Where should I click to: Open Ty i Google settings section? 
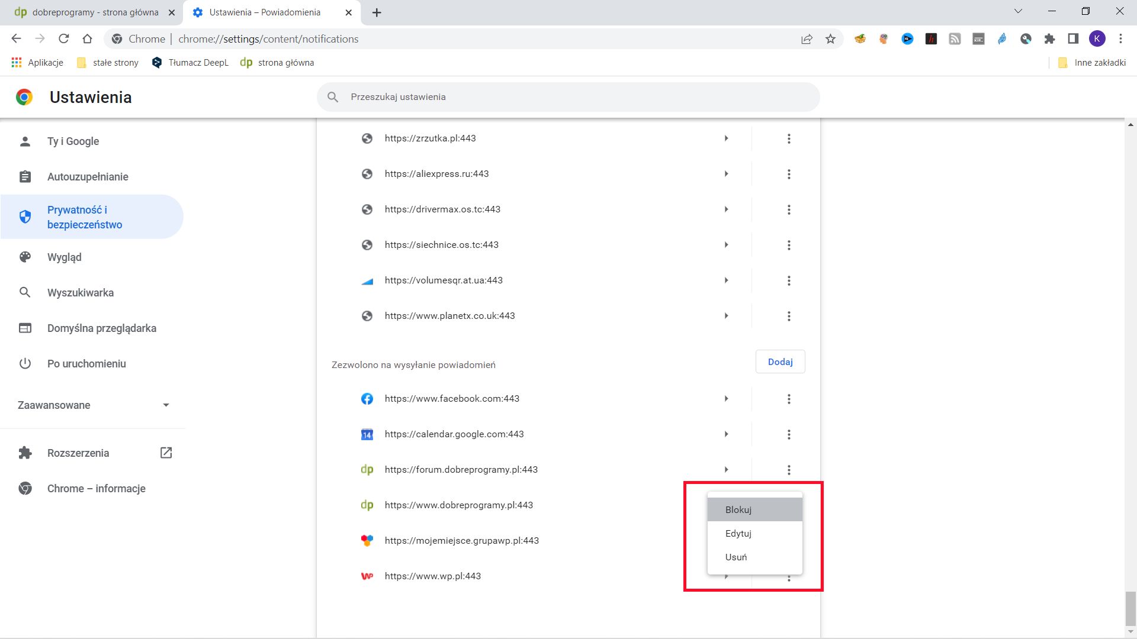(x=73, y=141)
